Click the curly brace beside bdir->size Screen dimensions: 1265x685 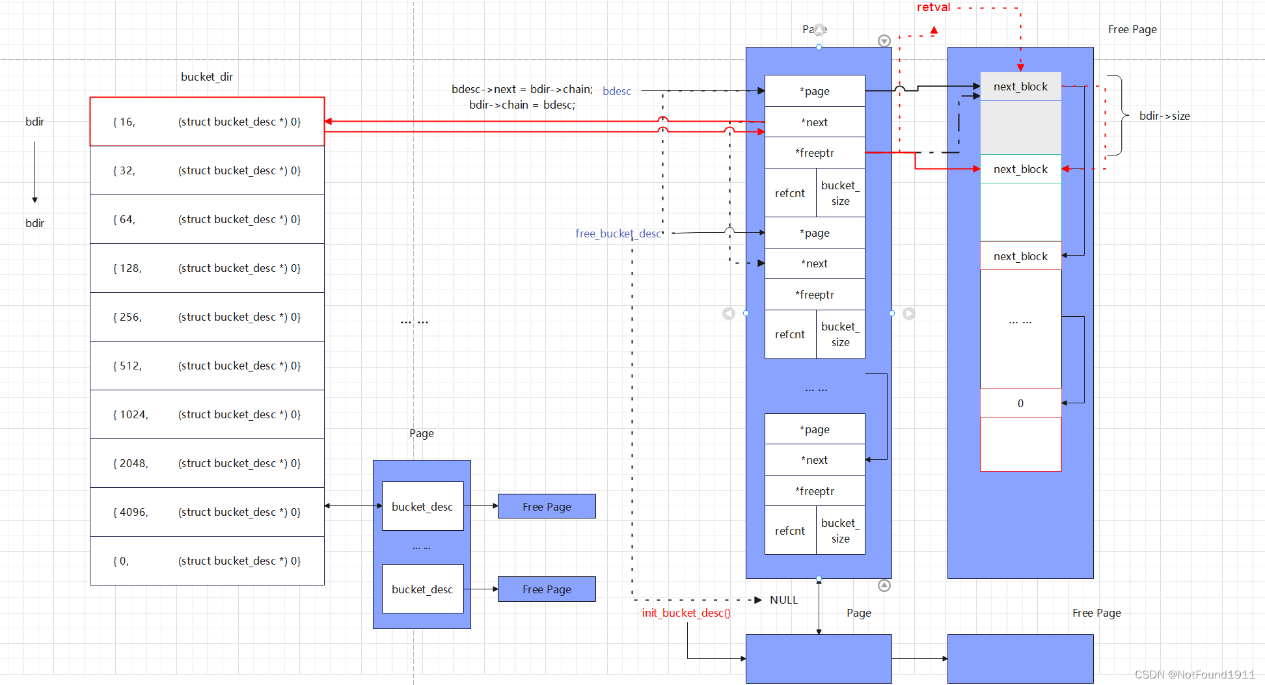point(1118,115)
